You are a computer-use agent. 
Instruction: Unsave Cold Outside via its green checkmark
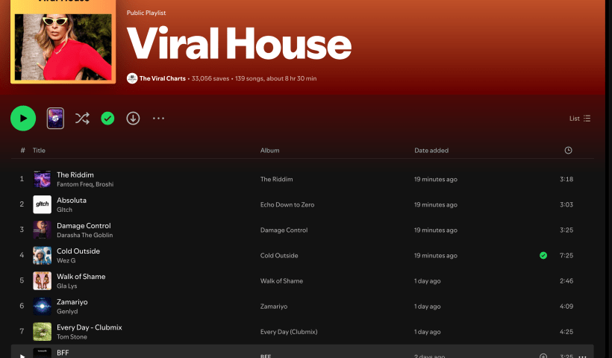click(x=543, y=255)
